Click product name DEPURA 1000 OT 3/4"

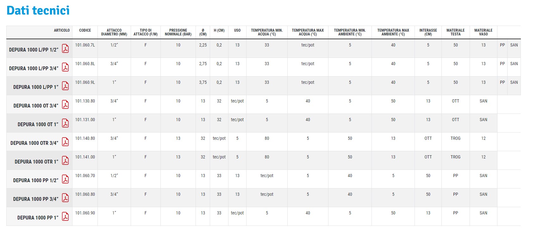pyautogui.click(x=36, y=106)
